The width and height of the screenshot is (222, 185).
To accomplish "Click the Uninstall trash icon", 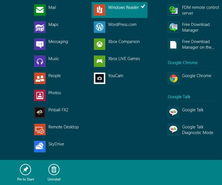I will click(x=54, y=170).
